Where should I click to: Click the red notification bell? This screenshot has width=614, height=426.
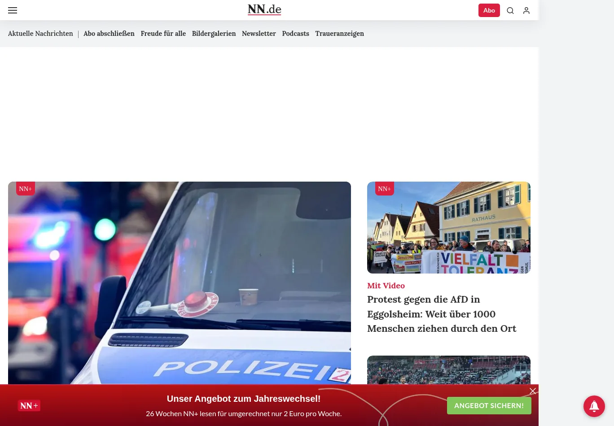594,406
